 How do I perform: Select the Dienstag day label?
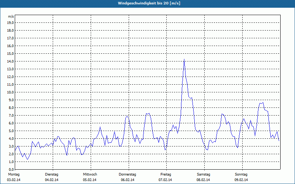point(52,174)
